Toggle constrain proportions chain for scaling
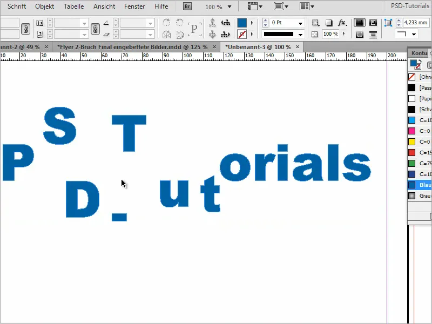 (x=96, y=29)
